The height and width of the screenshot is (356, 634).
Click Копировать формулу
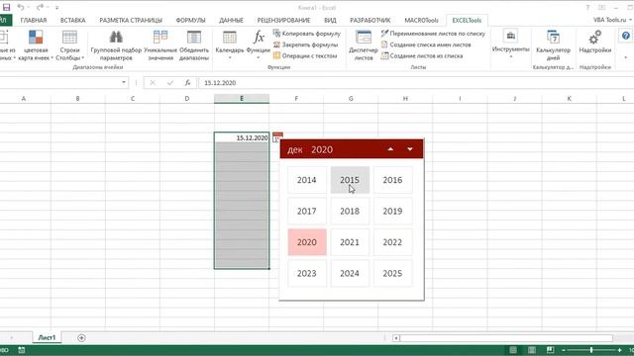point(307,34)
